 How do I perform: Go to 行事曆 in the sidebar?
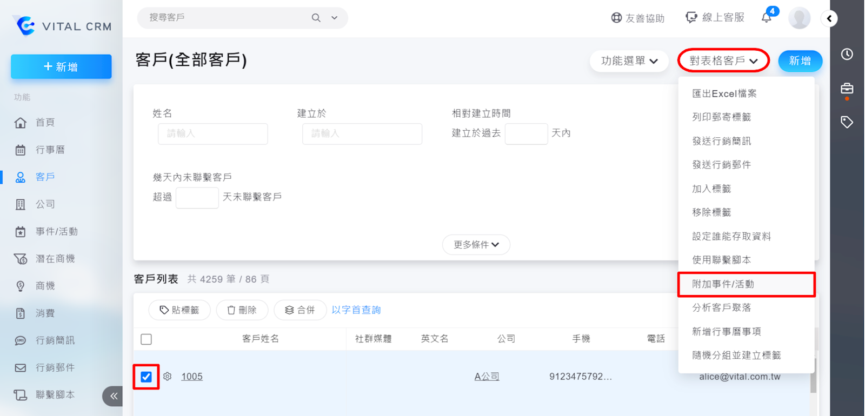50,150
